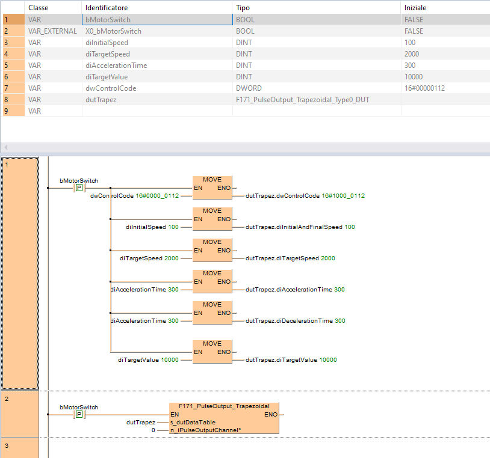Select the network 3 header in the ladder editor
The height and width of the screenshot is (458, 490).
(20, 447)
